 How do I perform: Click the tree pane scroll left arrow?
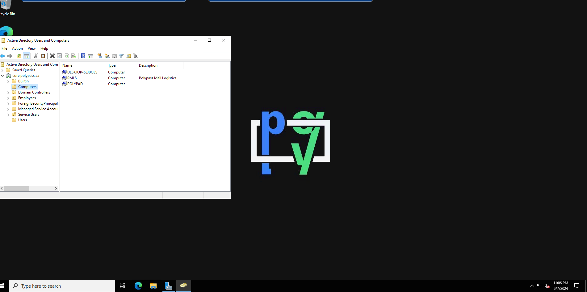(2, 188)
